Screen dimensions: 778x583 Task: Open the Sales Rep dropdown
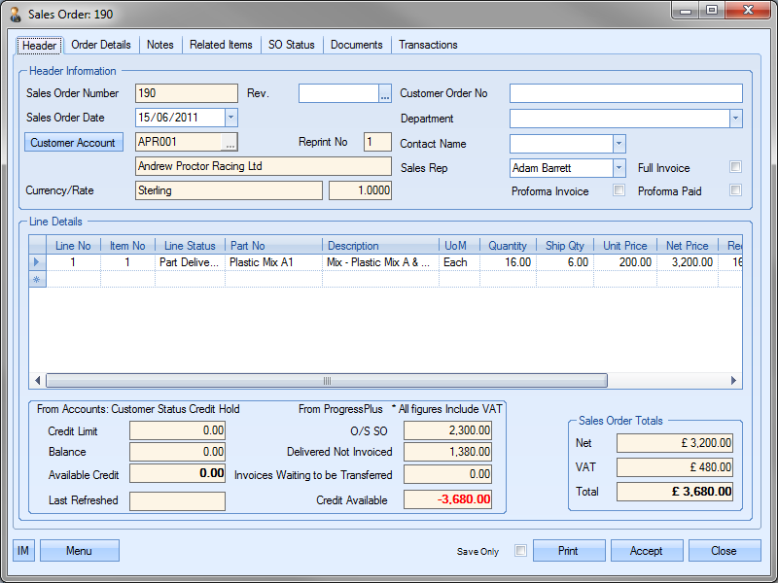619,168
